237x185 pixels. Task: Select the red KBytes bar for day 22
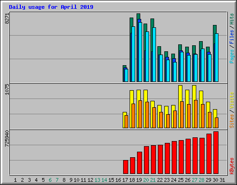point(160,160)
